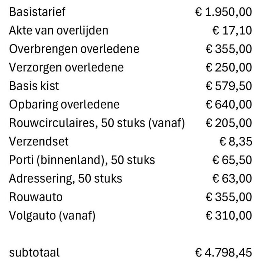Viewport: 262px width, 263px height.
Task: Click Porti (binnenland), 50 stuks label
Action: point(82,160)
